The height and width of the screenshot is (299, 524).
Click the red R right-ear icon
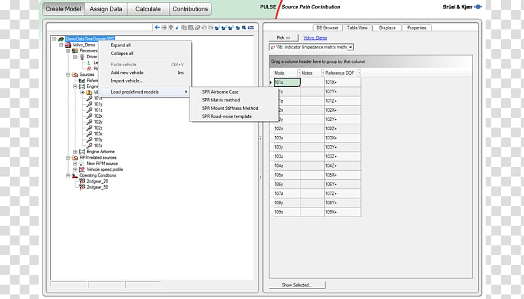(x=89, y=69)
